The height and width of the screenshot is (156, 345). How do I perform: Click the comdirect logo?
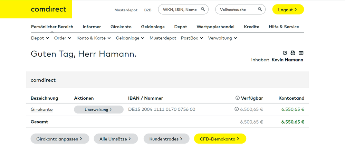point(49,9)
